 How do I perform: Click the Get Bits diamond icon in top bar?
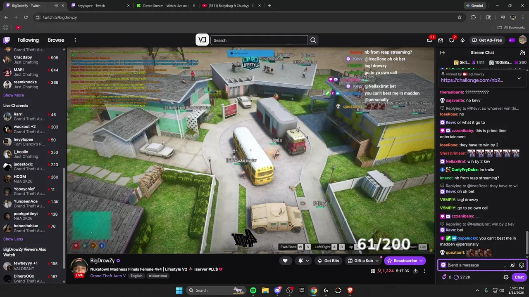pos(462,40)
